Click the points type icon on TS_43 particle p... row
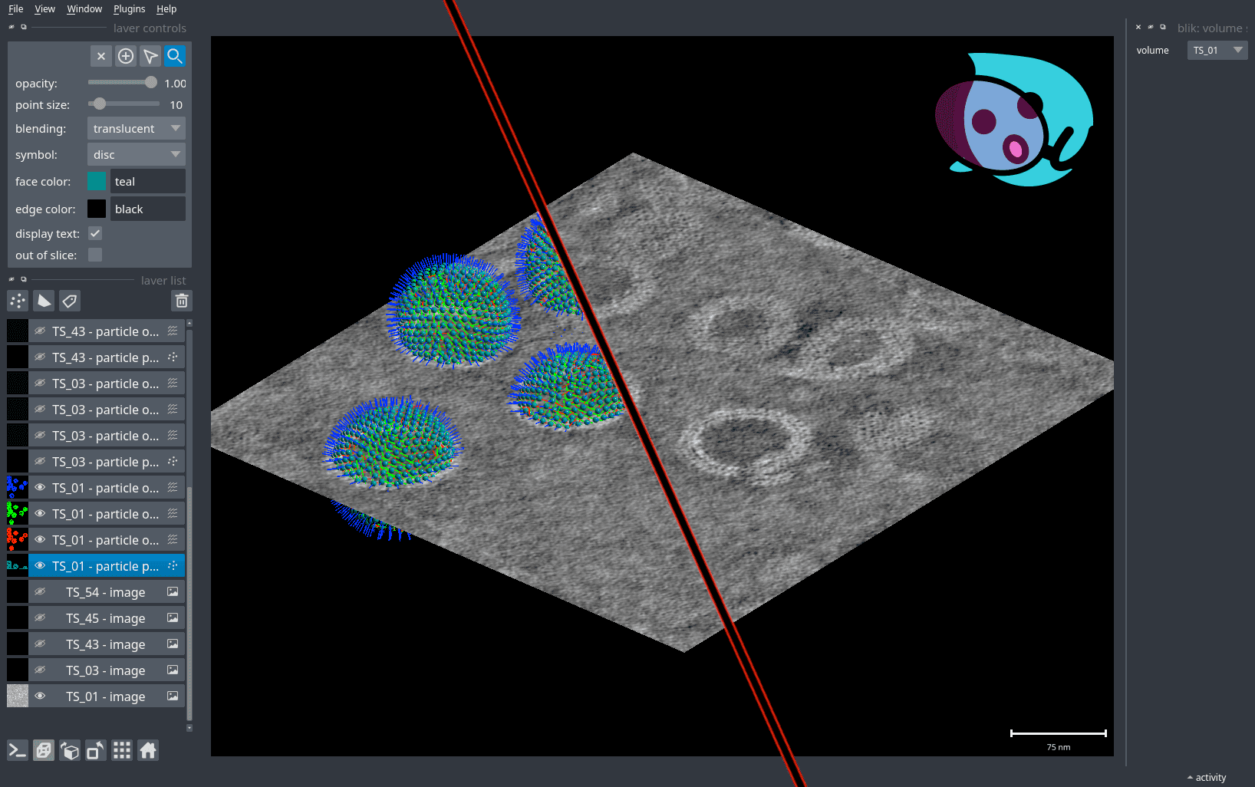This screenshot has height=787, width=1255. (173, 357)
